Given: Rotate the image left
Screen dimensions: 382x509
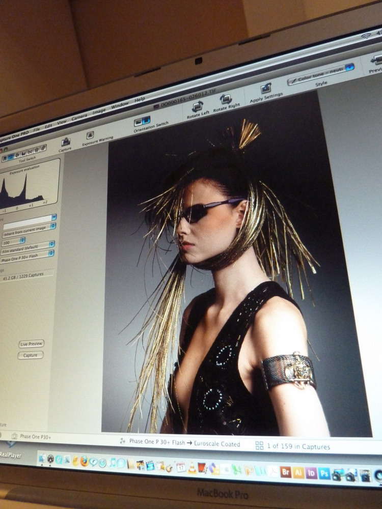Looking at the screenshot, I should [x=197, y=106].
